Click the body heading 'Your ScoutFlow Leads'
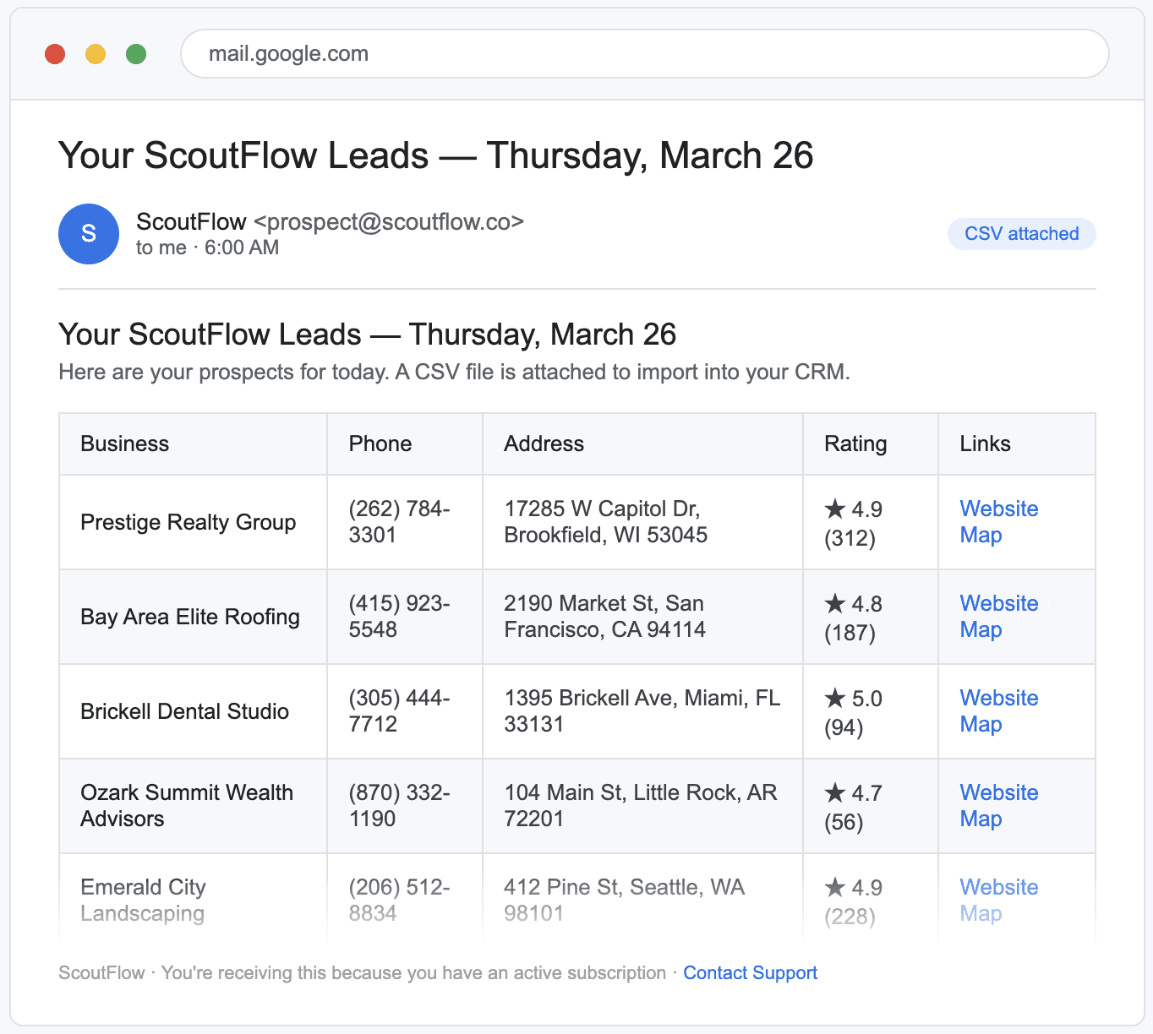Image resolution: width=1153 pixels, height=1034 pixels. pyautogui.click(x=367, y=335)
